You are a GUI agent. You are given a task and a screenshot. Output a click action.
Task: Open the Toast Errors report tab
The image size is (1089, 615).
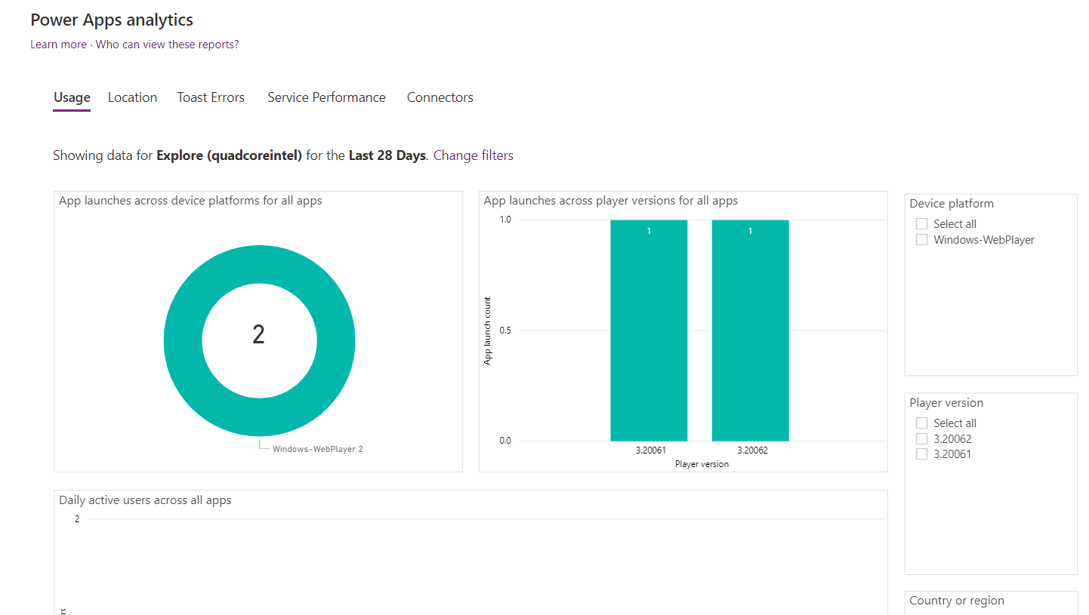coord(211,97)
